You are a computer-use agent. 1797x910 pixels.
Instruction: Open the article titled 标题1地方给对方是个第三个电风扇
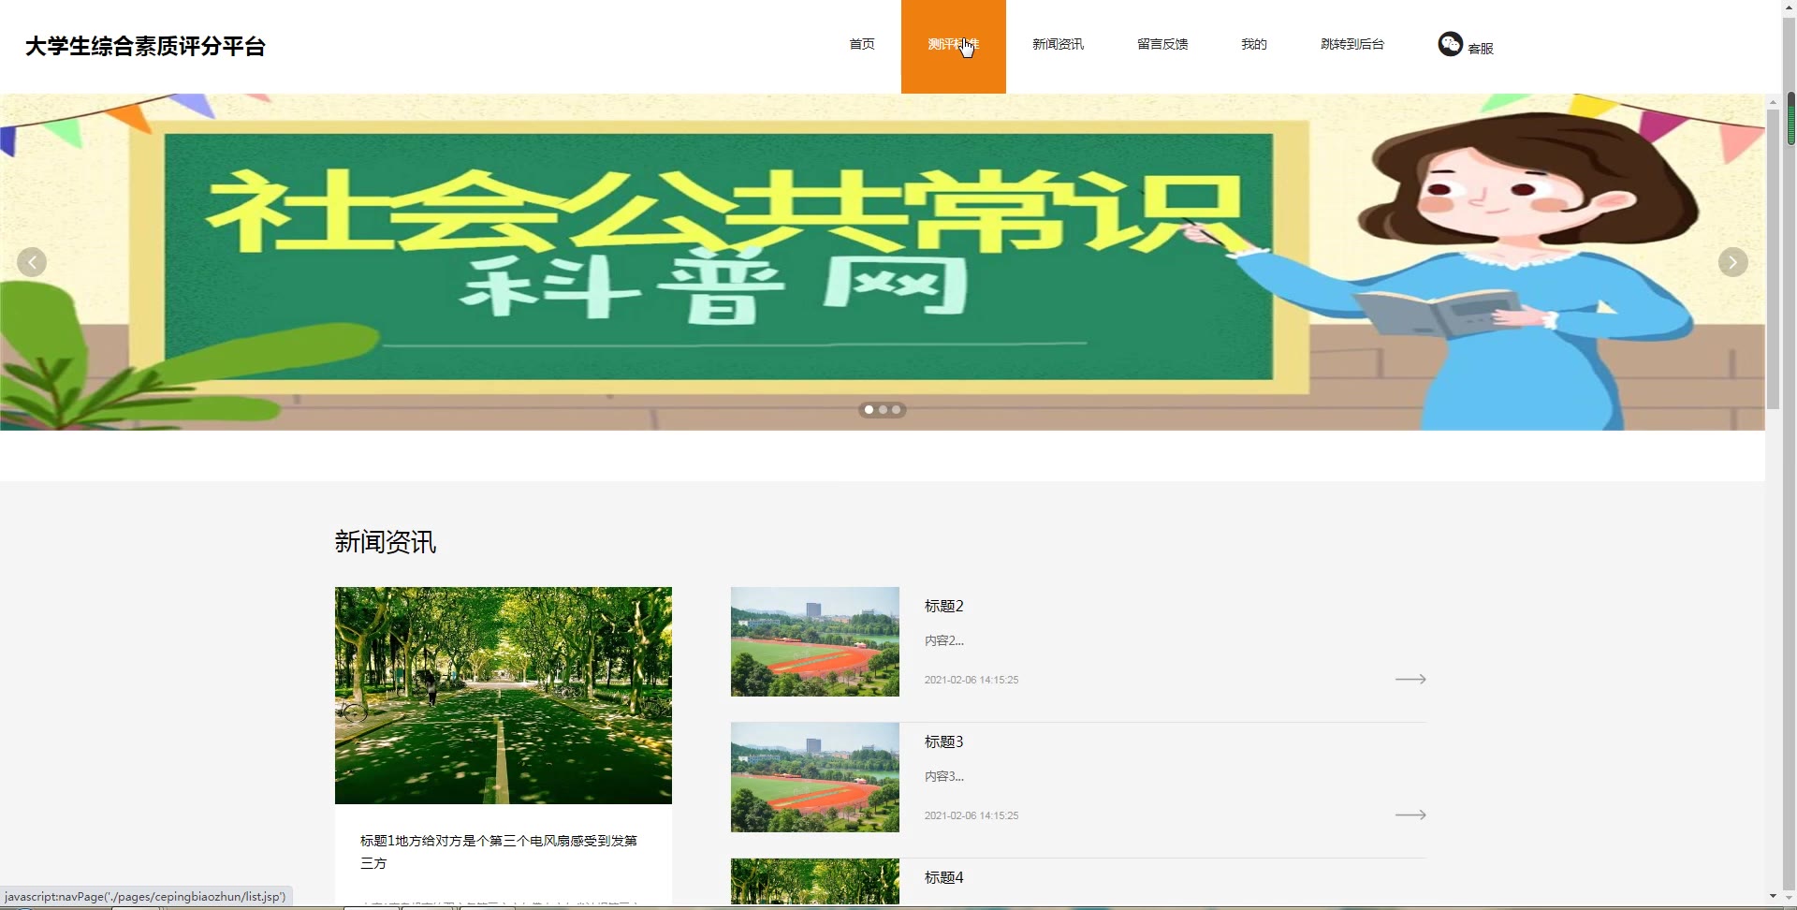point(499,852)
